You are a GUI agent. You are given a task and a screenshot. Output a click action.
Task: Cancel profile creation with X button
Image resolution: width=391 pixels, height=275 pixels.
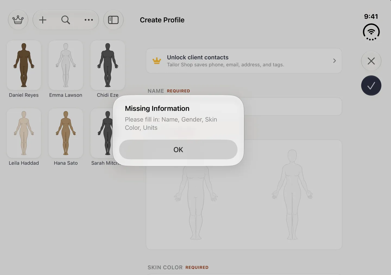(x=371, y=61)
